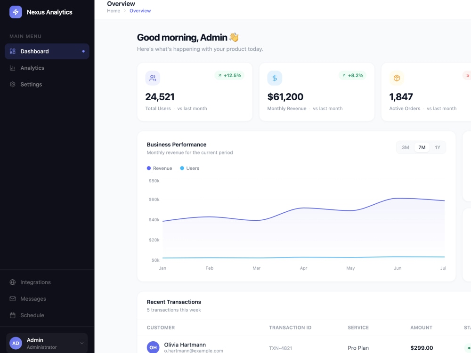This screenshot has height=353, width=471.
Task: Click the Active Orders box icon
Action: point(397,78)
